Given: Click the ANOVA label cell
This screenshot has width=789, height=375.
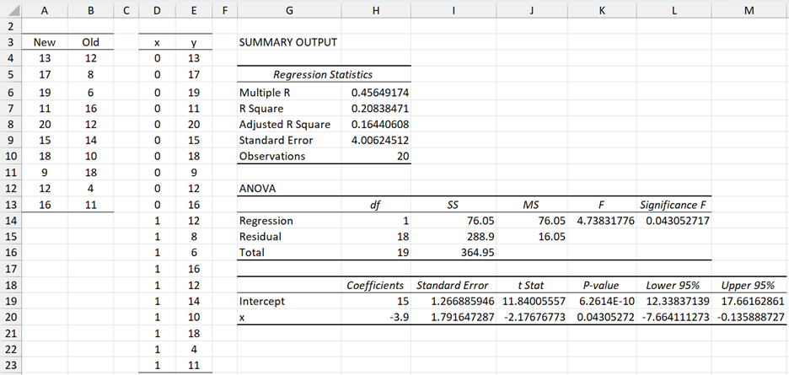Looking at the screenshot, I should (257, 189).
